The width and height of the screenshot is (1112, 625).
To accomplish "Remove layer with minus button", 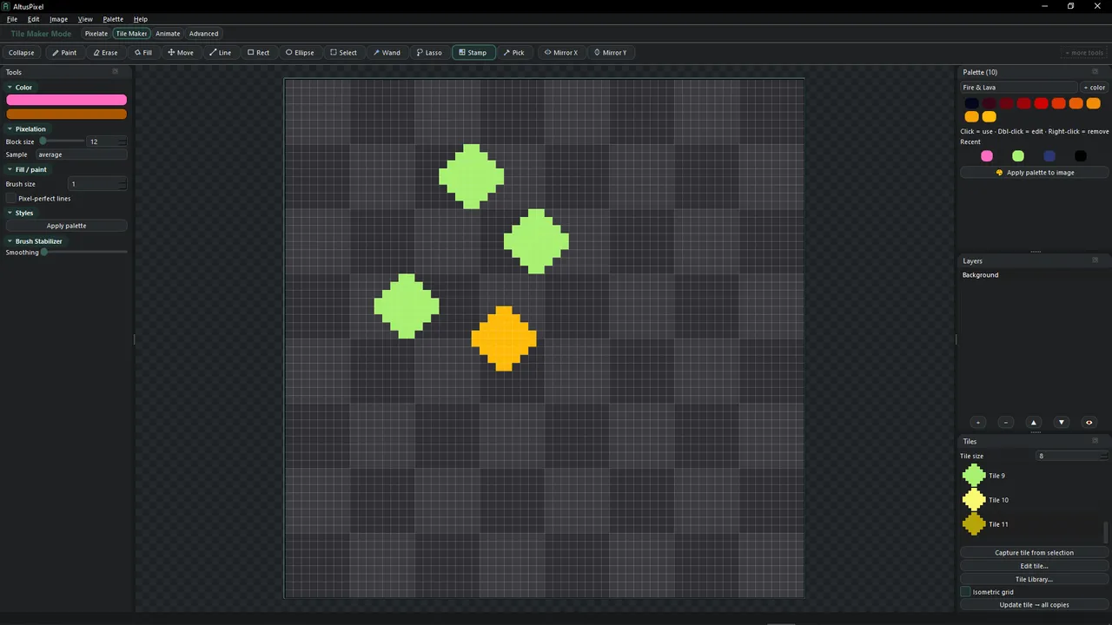I will [x=1006, y=423].
